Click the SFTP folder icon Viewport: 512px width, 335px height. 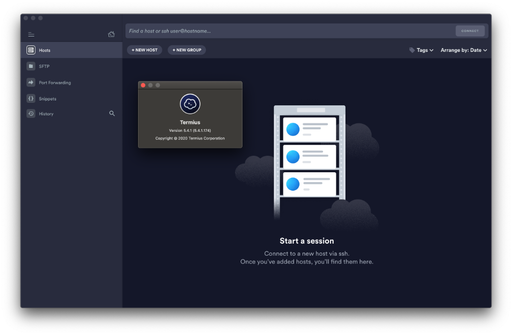(x=30, y=66)
